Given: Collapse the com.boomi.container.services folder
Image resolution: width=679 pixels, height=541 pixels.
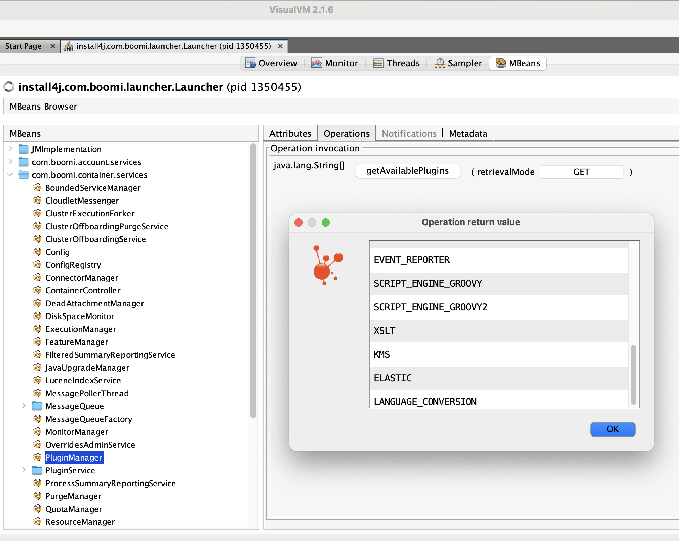Looking at the screenshot, I should (10, 175).
